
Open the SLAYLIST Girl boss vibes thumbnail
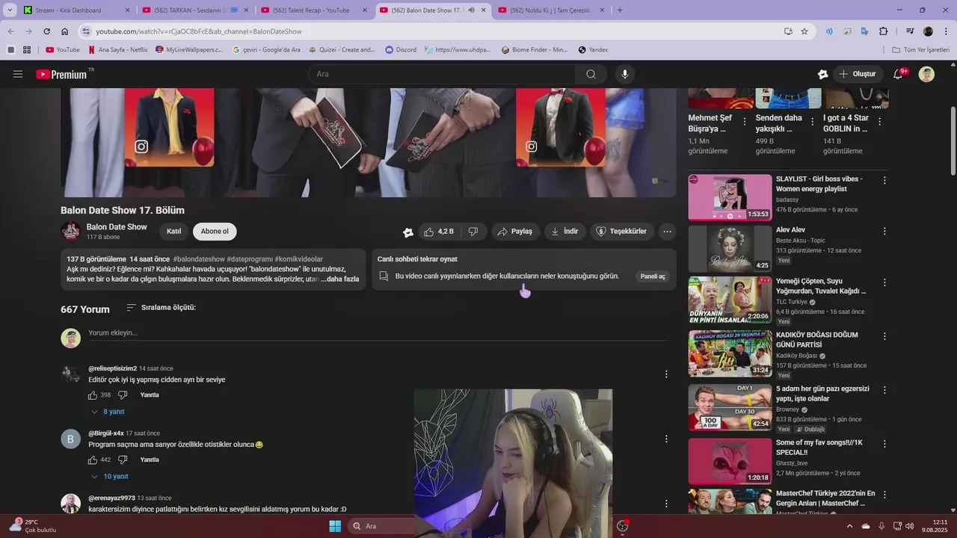pos(730,198)
